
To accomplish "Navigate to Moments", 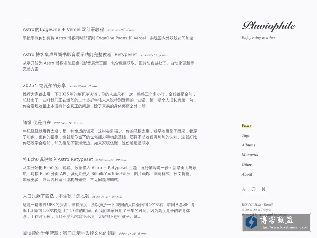I will click(250, 155).
